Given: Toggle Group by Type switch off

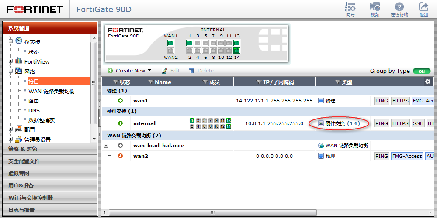Looking at the screenshot, I should coord(422,71).
